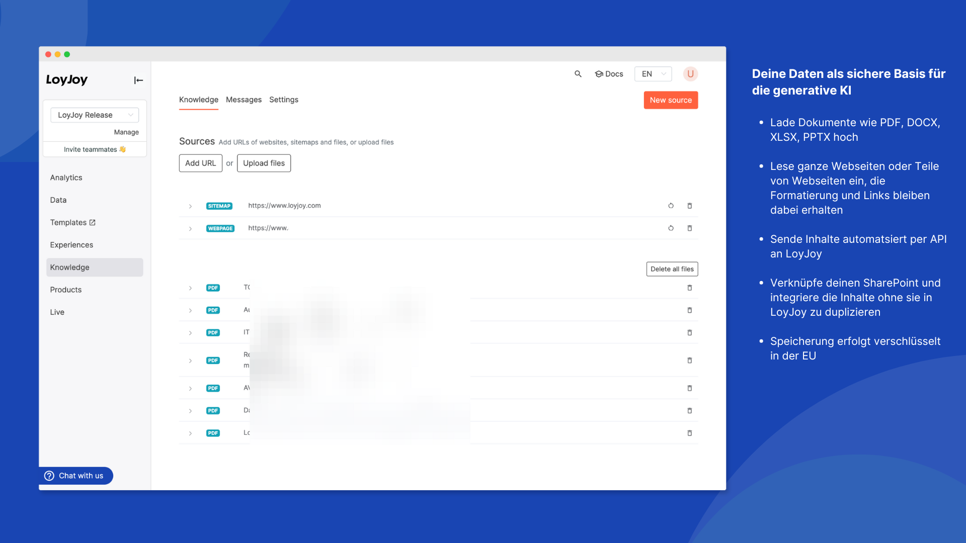Delete the loyjoy.com sitemap source

pos(690,206)
